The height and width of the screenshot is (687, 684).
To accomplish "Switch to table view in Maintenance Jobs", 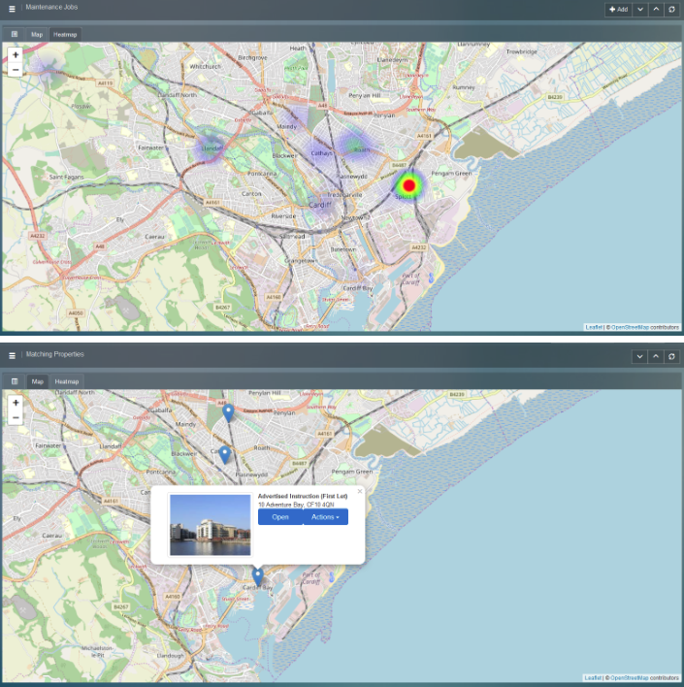I will [x=15, y=34].
